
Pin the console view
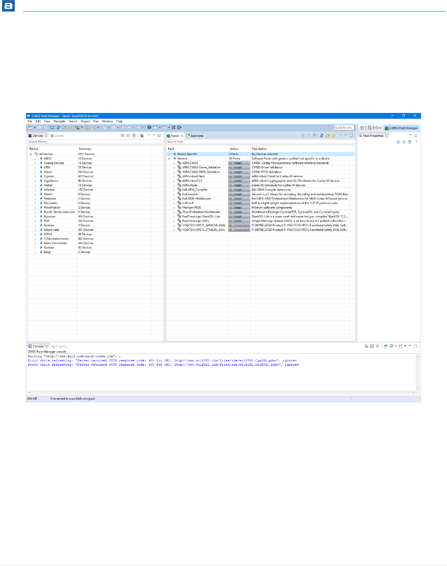coord(385,346)
